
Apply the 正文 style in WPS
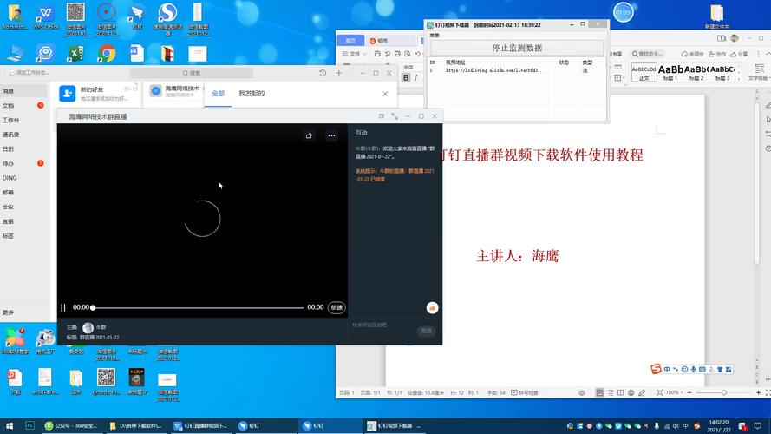coord(644,72)
